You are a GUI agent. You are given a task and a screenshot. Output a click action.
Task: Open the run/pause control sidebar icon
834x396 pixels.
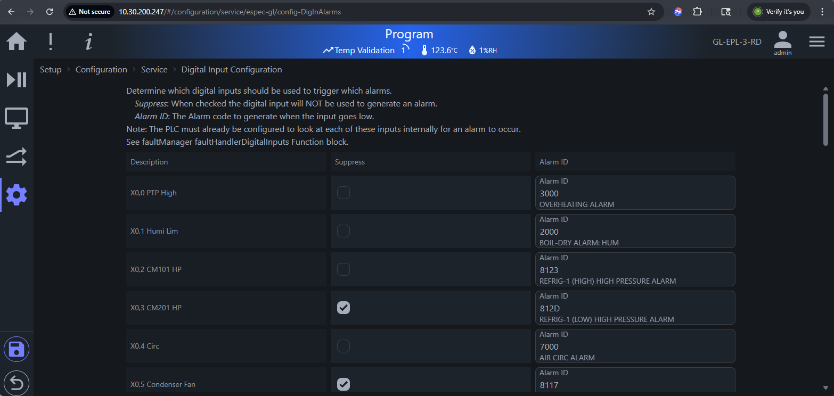pos(17,80)
